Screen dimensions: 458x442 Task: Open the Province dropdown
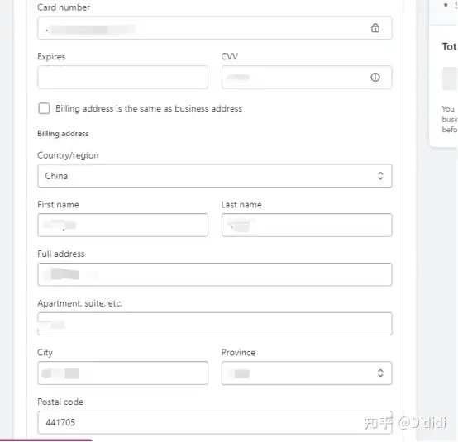(x=307, y=373)
